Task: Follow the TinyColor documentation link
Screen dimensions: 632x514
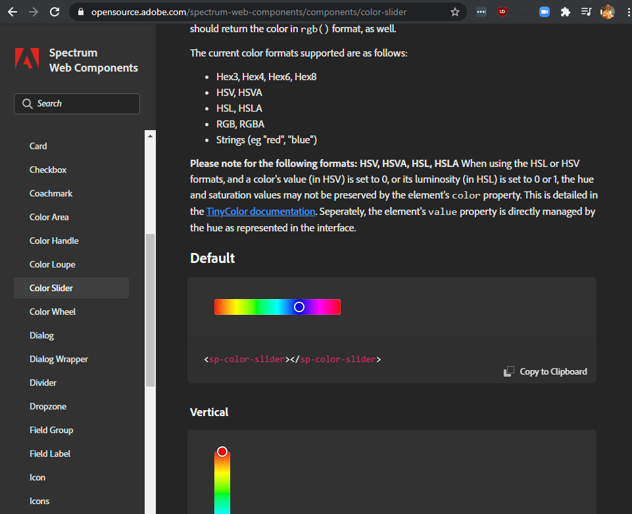Action: click(x=261, y=212)
